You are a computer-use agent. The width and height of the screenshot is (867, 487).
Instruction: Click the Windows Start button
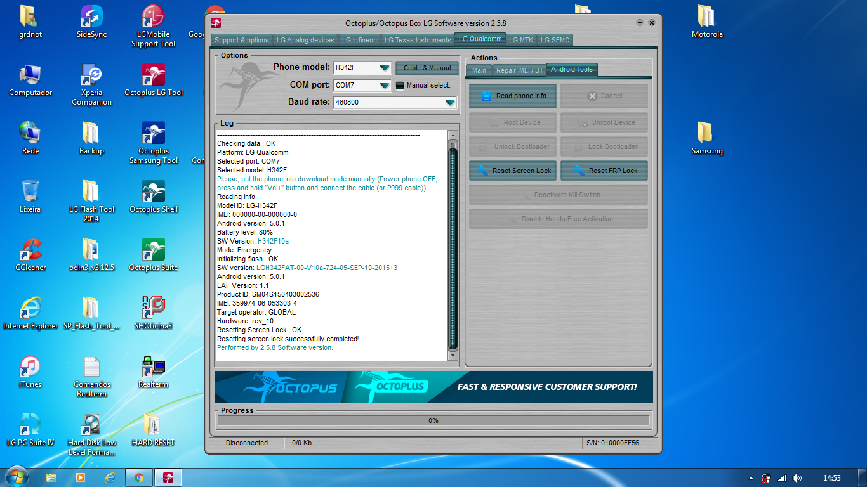tap(17, 476)
